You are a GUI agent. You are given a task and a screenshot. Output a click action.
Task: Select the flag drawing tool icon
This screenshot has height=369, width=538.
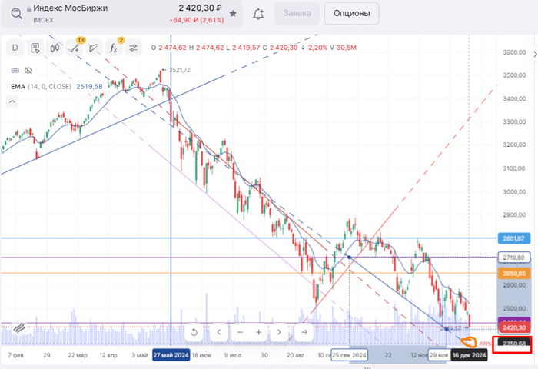click(x=94, y=48)
